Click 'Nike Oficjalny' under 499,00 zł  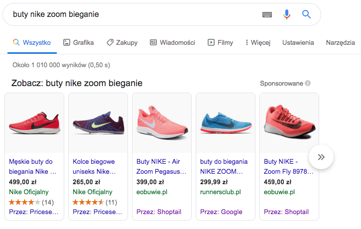click(x=29, y=192)
